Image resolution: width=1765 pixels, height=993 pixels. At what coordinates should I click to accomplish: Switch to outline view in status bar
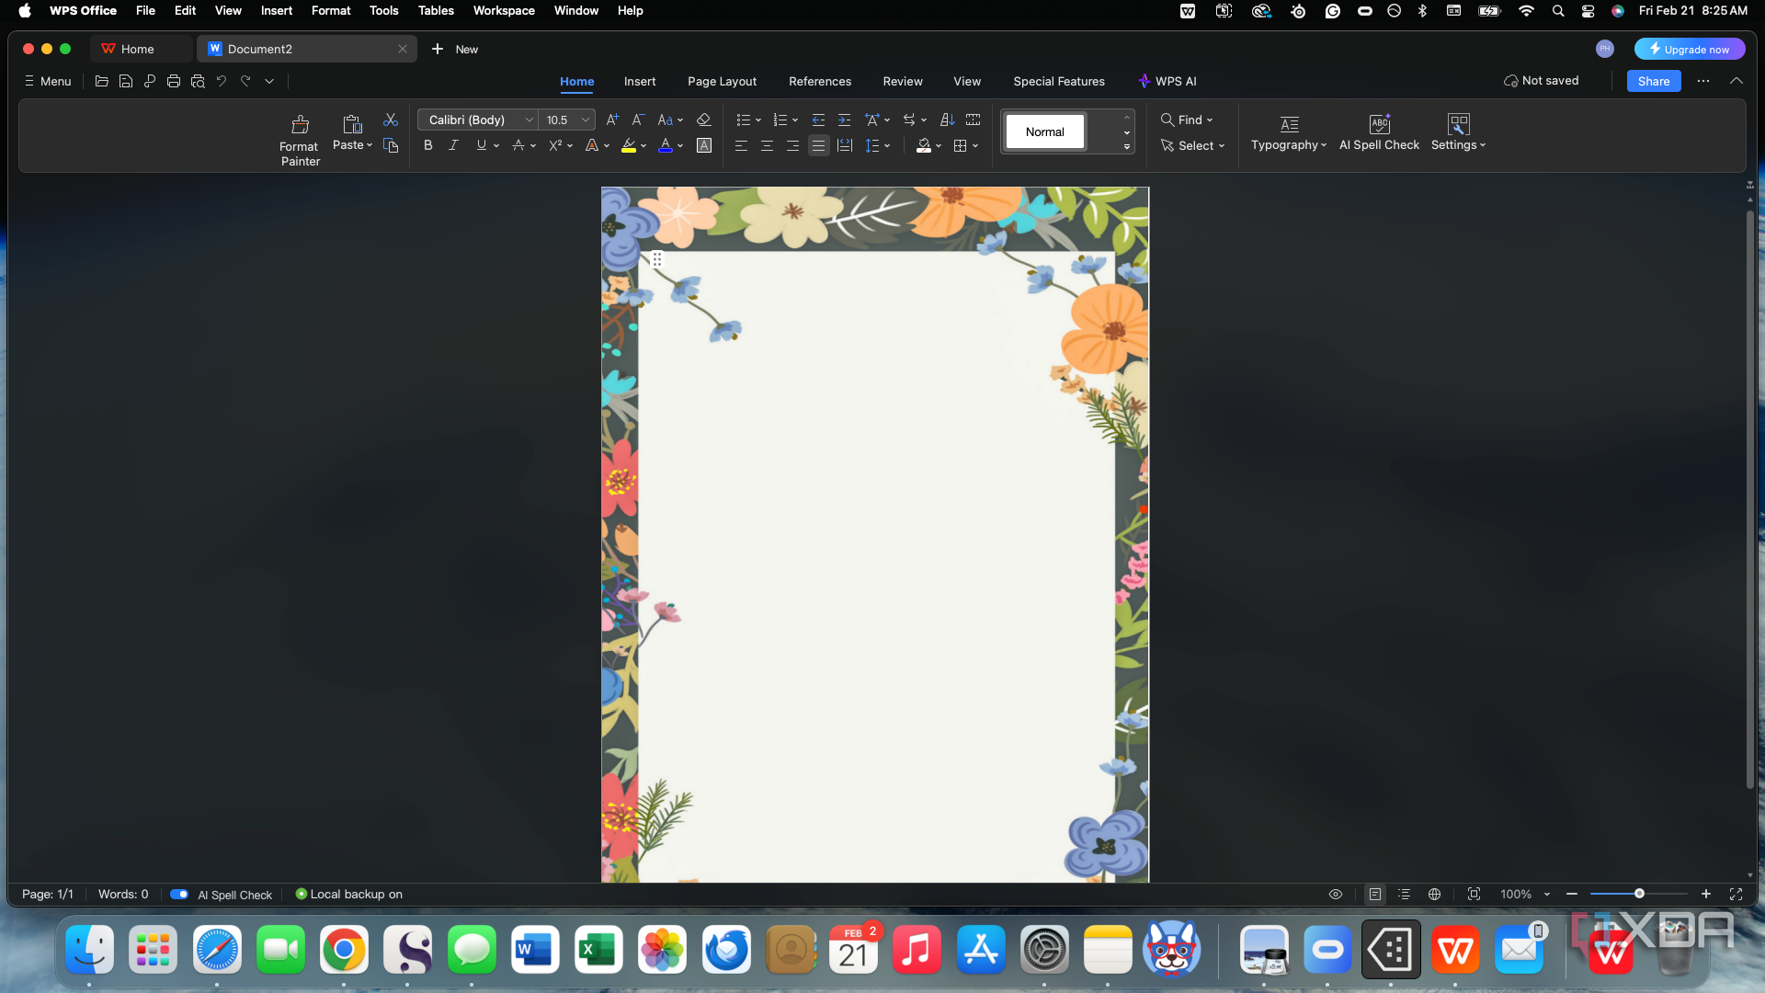point(1404,894)
